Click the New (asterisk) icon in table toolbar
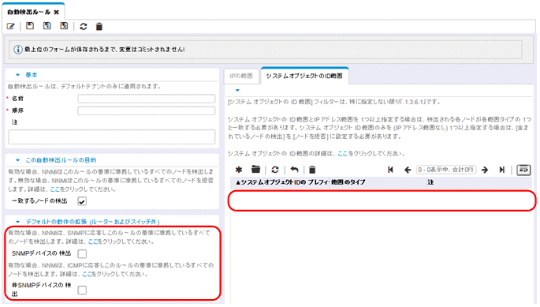The image size is (540, 307). click(239, 170)
